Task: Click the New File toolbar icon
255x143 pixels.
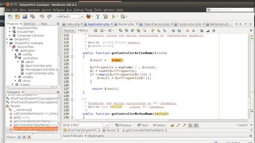Action: 10,16
